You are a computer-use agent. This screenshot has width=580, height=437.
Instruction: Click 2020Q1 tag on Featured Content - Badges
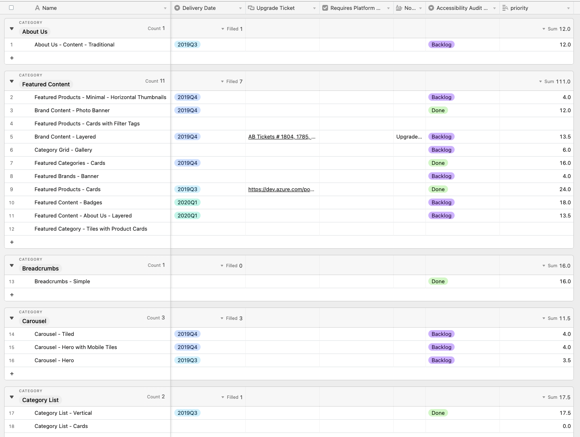(187, 203)
